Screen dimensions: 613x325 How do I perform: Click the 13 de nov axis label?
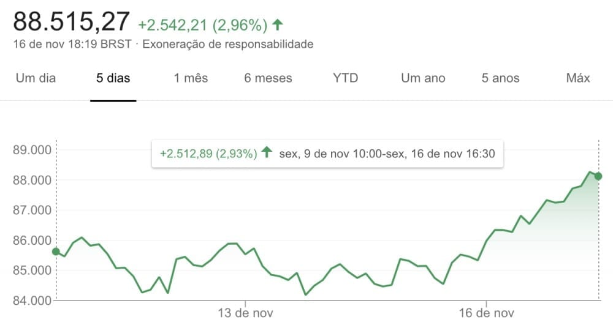pos(246,313)
